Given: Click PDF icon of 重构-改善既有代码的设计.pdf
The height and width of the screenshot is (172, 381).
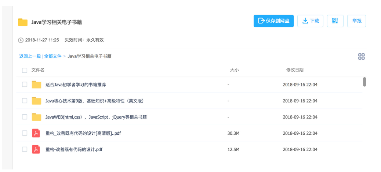Looking at the screenshot, I should (x=36, y=149).
